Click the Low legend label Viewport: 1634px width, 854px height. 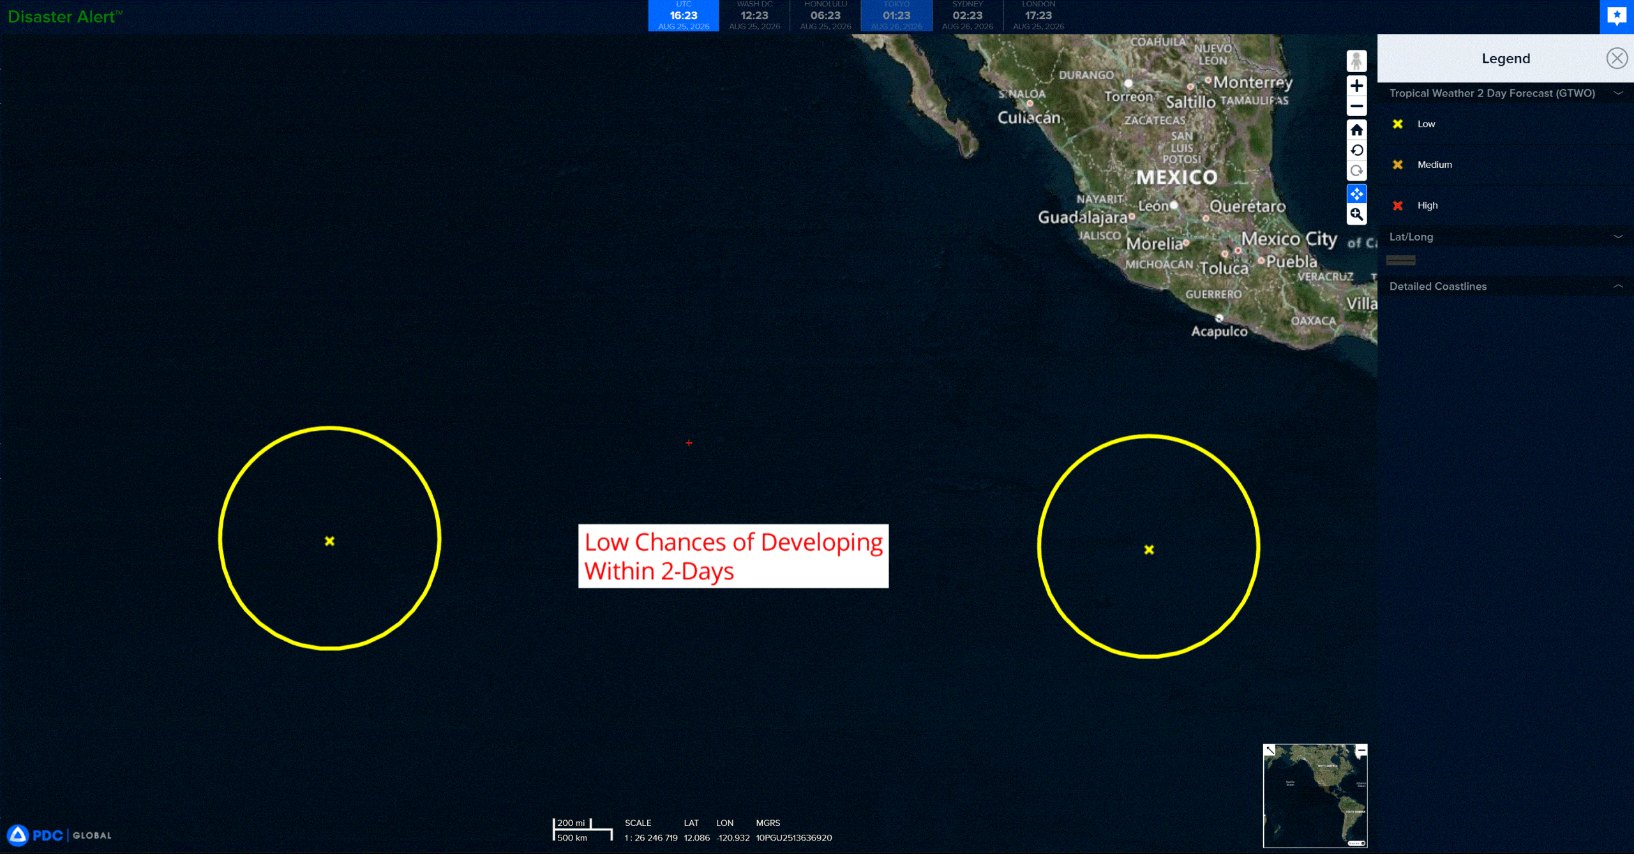(x=1427, y=124)
